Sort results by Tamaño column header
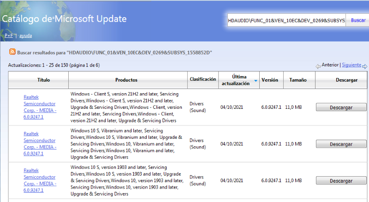This screenshot has width=369, height=202. pos(298,80)
